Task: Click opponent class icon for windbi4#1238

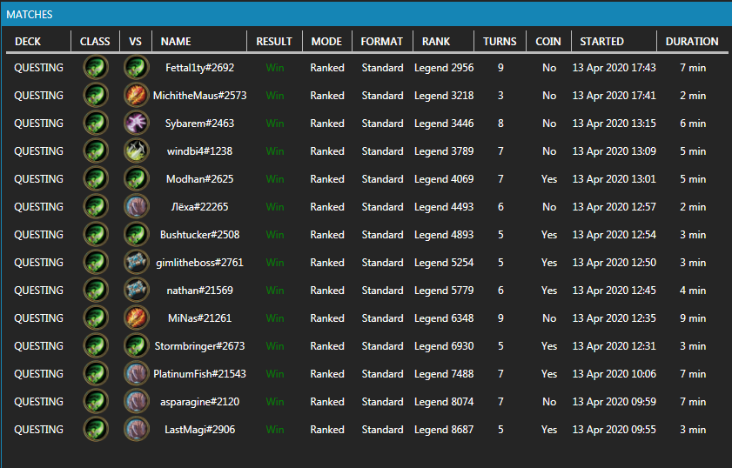Action: (x=137, y=151)
